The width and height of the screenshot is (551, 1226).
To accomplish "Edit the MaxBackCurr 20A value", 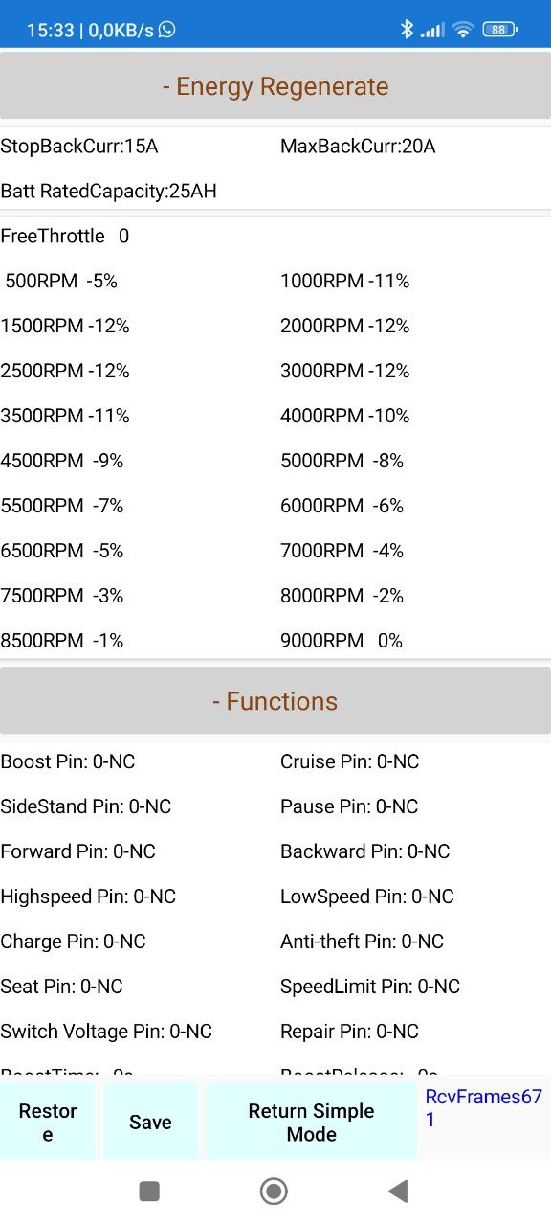I will click(358, 147).
